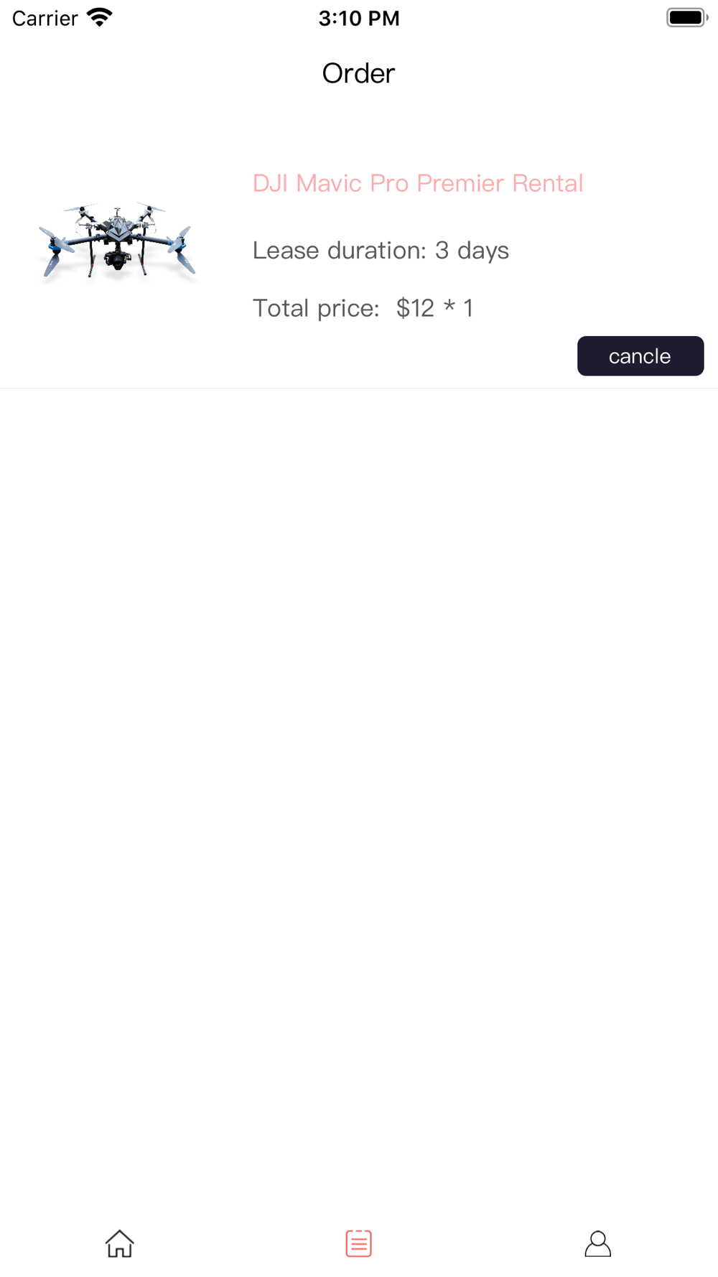Tap the * 1 quantity text
Screen dimensions: 718x1277
click(458, 308)
